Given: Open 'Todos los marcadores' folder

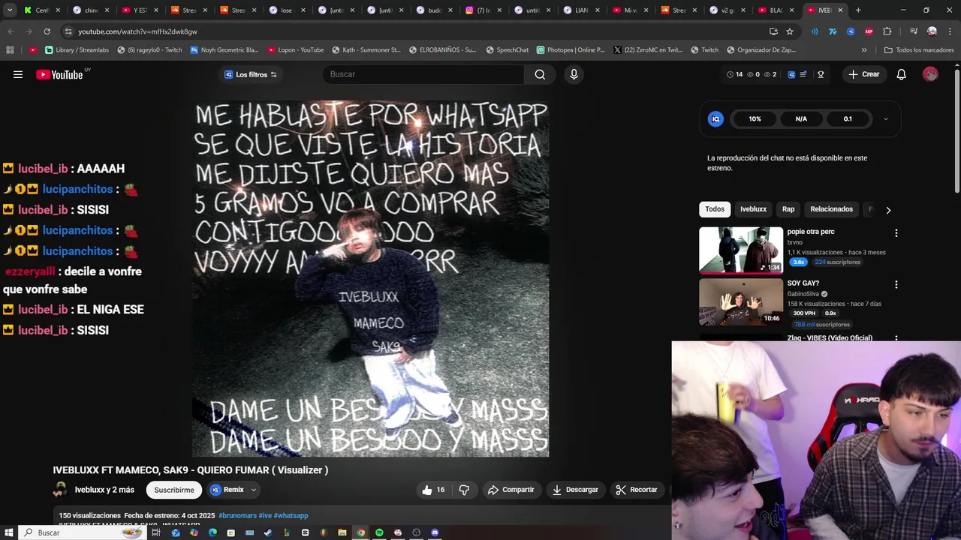Looking at the screenshot, I should 919,50.
